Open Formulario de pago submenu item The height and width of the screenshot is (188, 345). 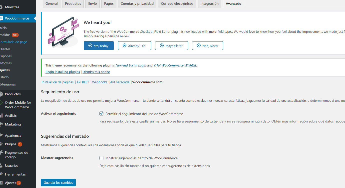pos(13,42)
